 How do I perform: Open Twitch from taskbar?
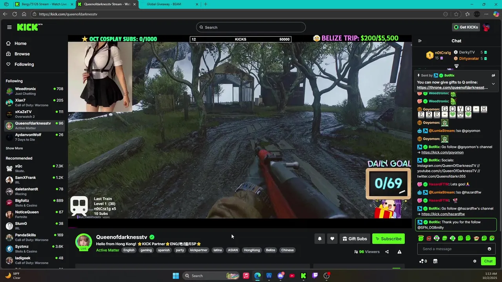(315, 276)
